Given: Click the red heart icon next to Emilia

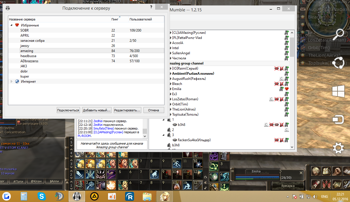Looking at the screenshot, I should 286,89.
